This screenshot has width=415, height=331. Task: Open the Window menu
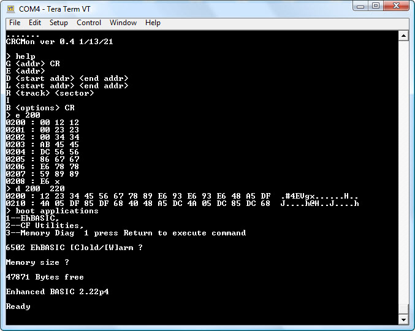(x=123, y=23)
